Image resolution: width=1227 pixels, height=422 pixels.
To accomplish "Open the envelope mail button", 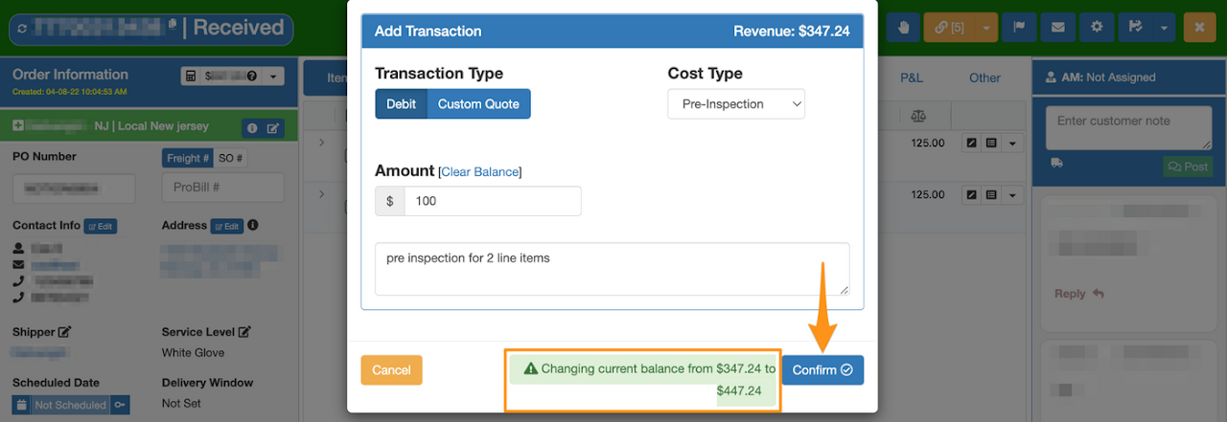I will (x=1057, y=27).
